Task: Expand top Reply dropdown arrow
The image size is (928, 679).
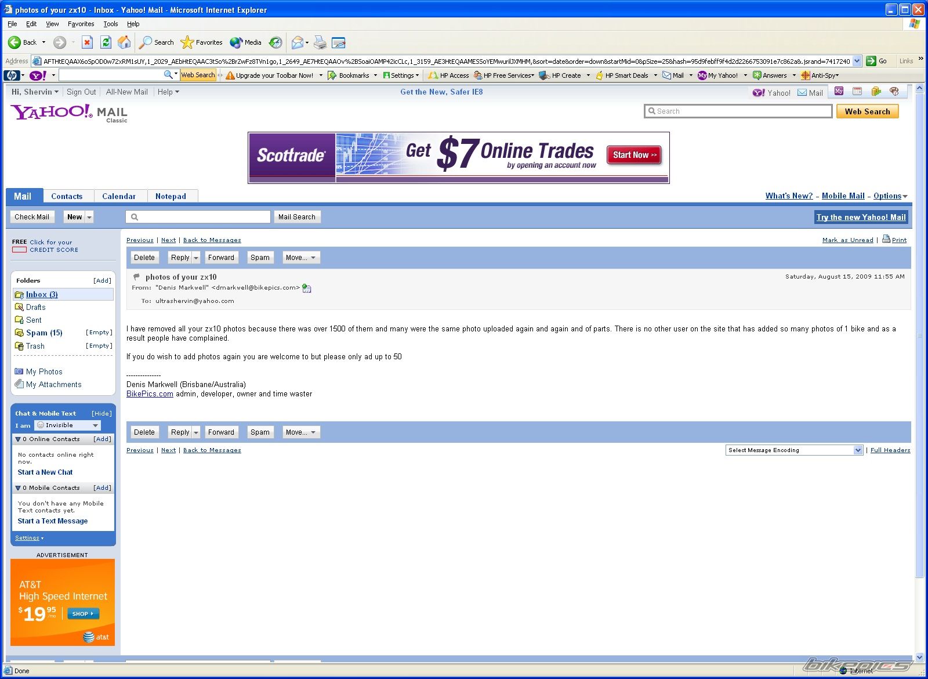Action: pyautogui.click(x=196, y=258)
